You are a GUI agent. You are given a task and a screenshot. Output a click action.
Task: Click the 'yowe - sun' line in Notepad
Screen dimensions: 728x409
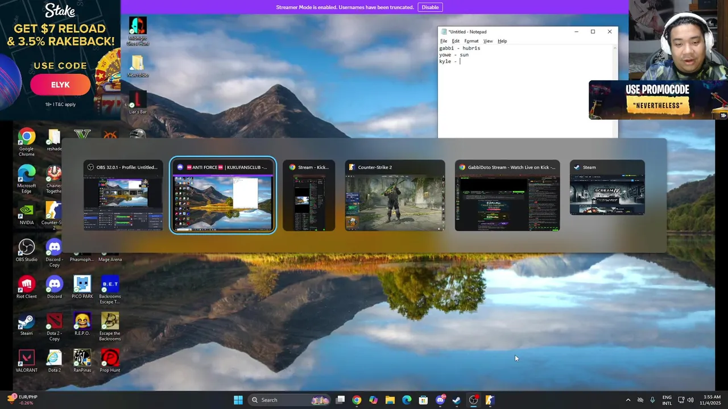[454, 55]
